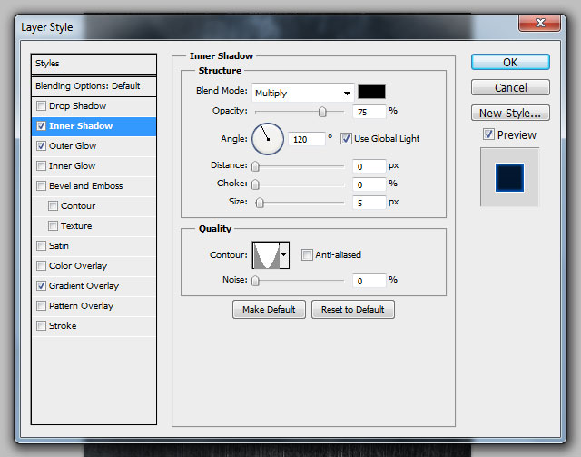Click the Noise value field
Screen dimensions: 581x457
point(369,281)
